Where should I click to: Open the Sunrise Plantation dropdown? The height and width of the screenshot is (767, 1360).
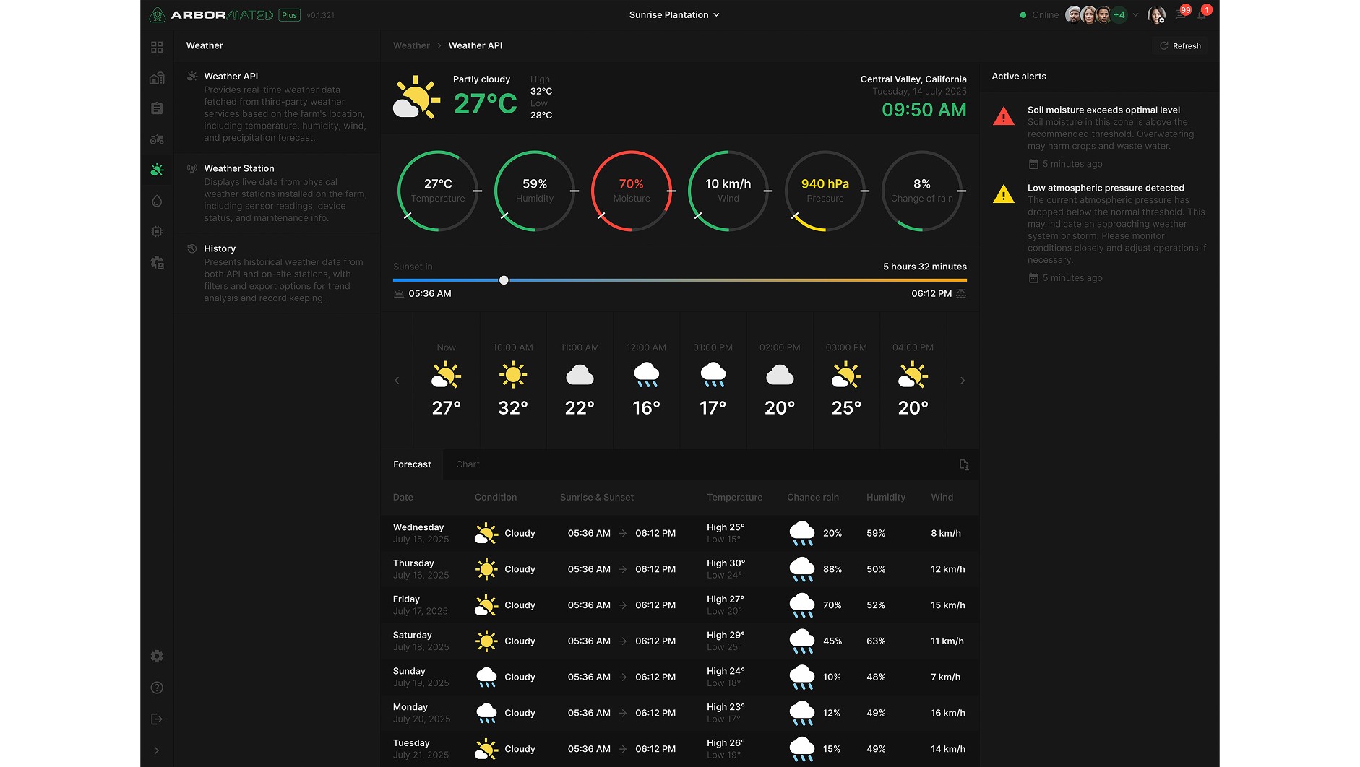click(674, 14)
